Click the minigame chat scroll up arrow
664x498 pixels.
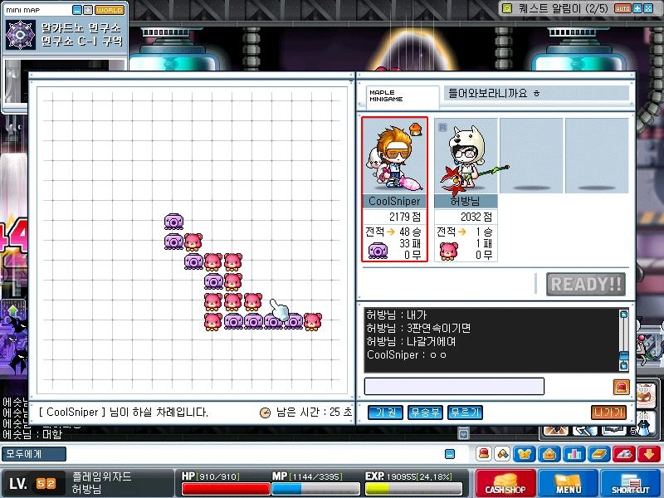[x=624, y=315]
